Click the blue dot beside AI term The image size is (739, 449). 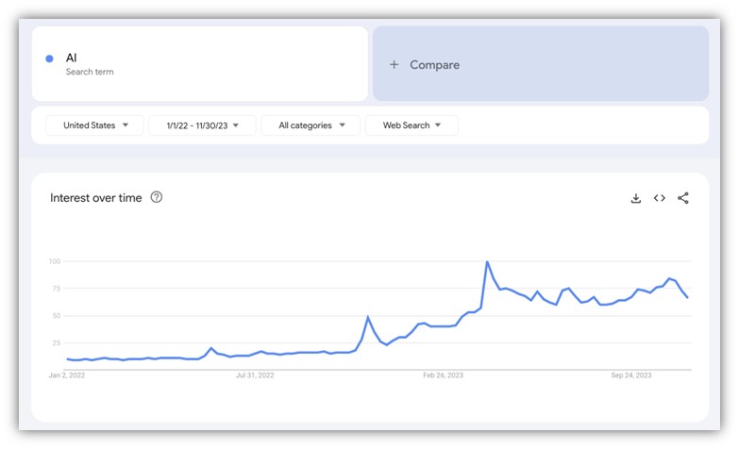[x=49, y=58]
